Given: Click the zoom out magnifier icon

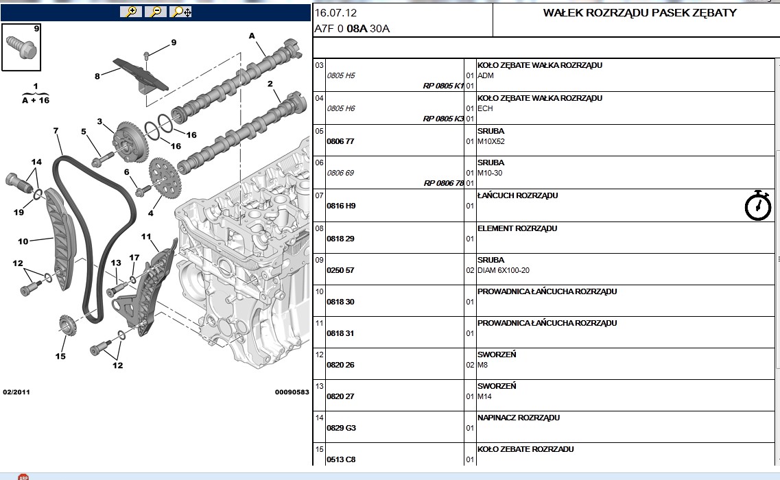Looking at the screenshot, I should (156, 12).
